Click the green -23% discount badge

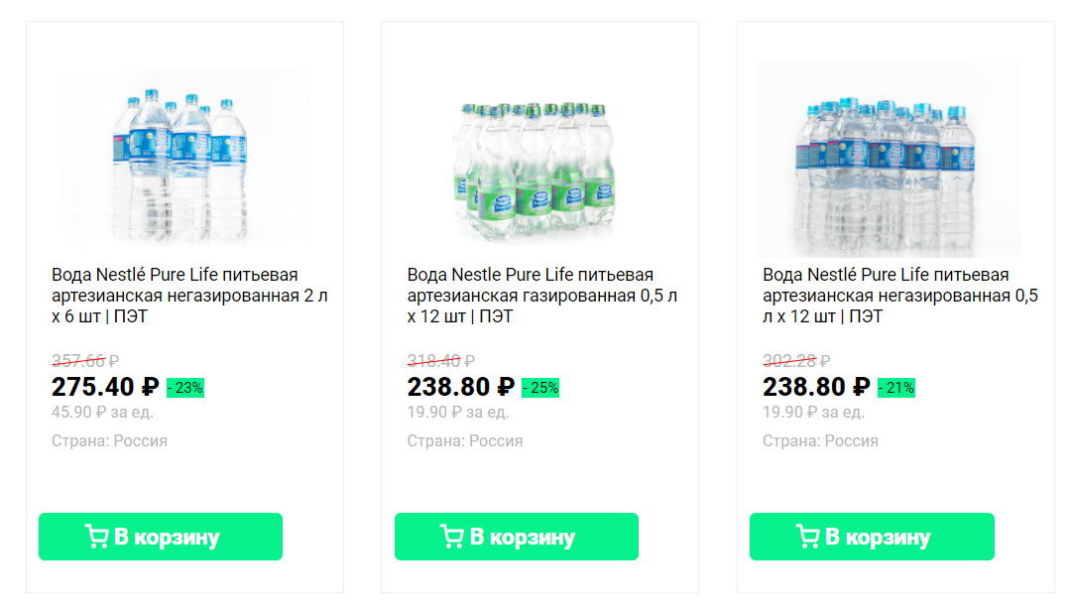click(x=186, y=388)
